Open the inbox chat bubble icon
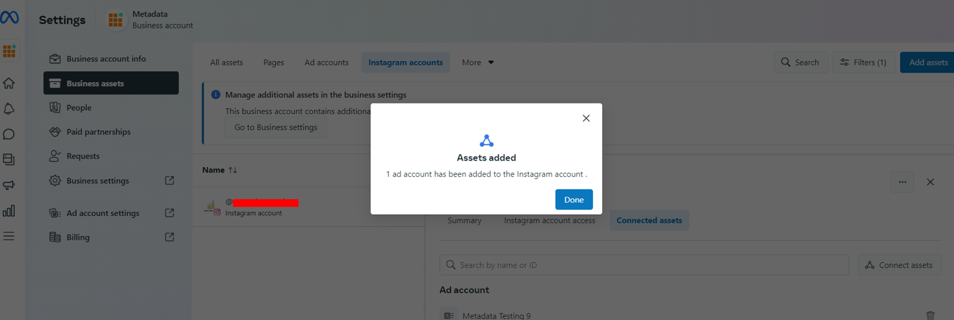 [9, 134]
